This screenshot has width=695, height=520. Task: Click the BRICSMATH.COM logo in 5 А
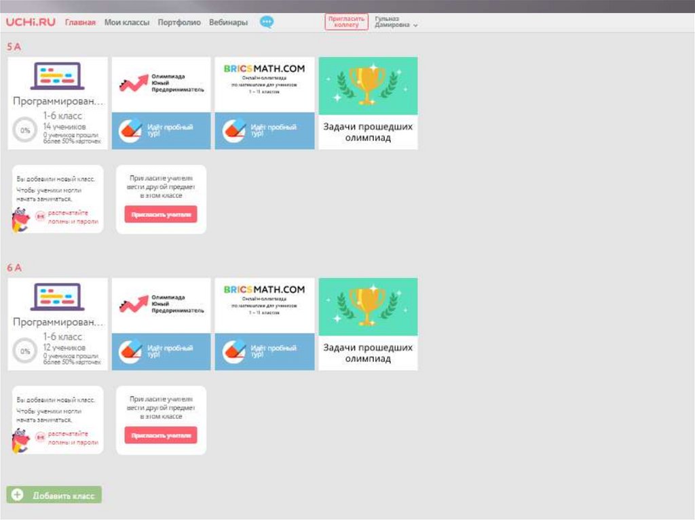[264, 68]
